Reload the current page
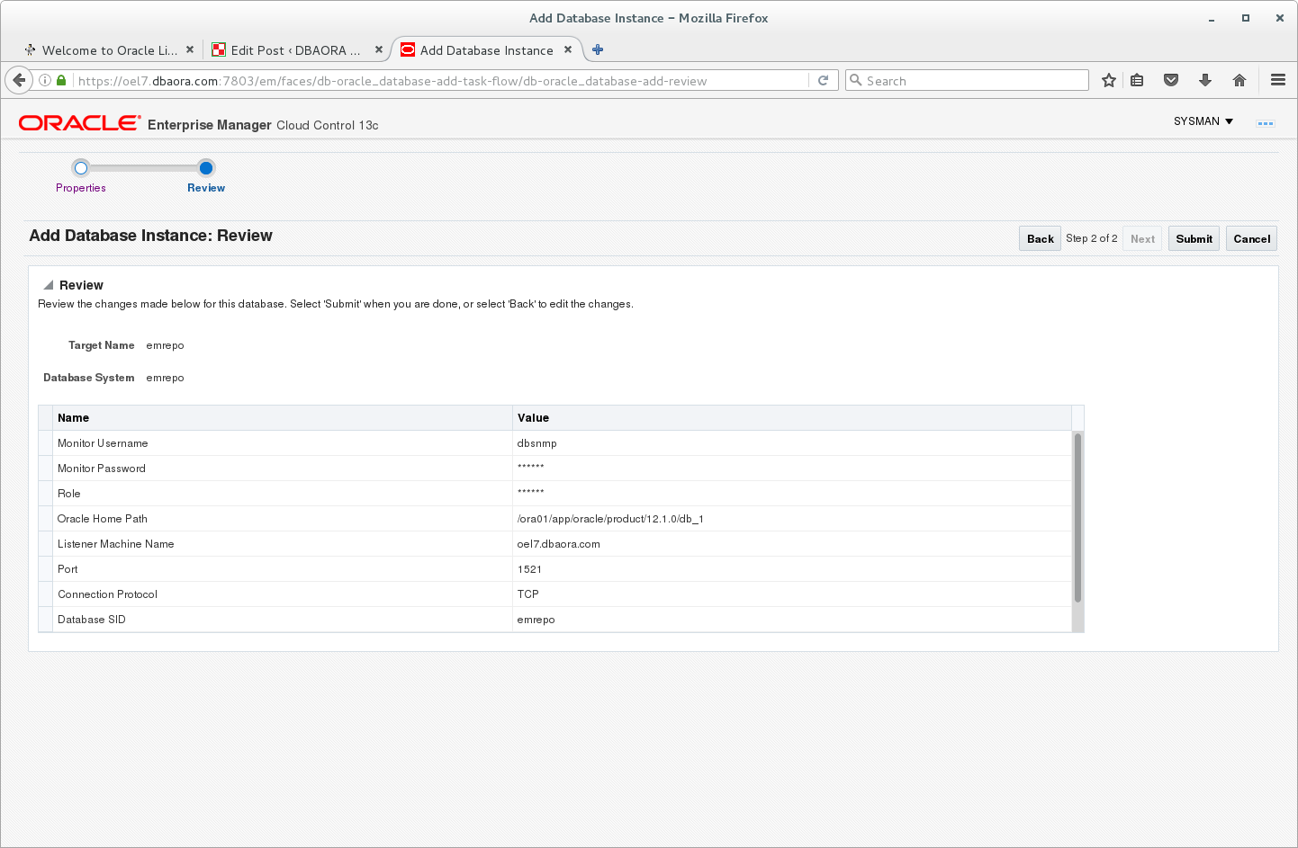Viewport: 1298px width, 848px height. [823, 80]
